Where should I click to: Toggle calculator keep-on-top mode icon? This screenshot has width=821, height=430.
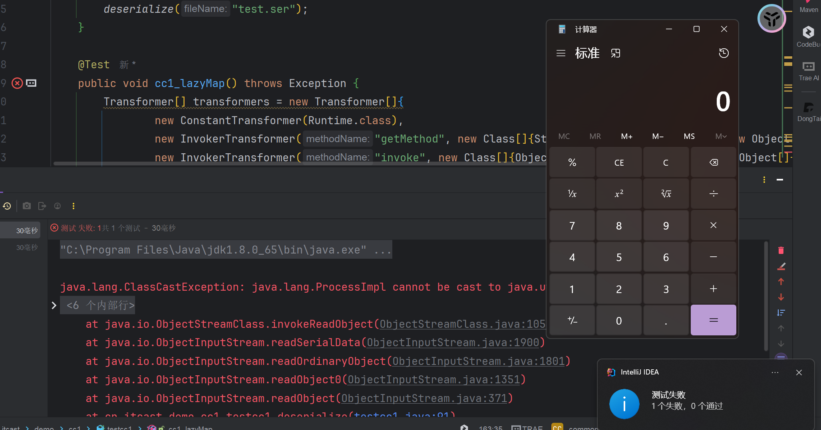(615, 53)
